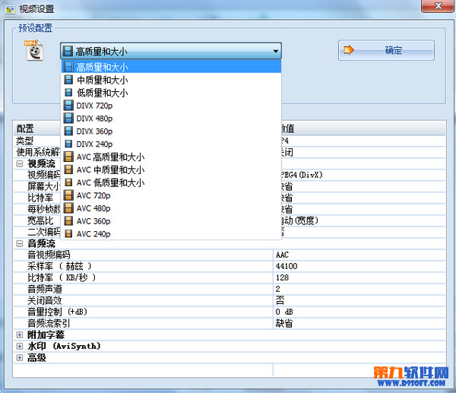This screenshot has height=393, width=456.
Task: Click the orange film icon beside AVC 240p
Action: pos(68,233)
